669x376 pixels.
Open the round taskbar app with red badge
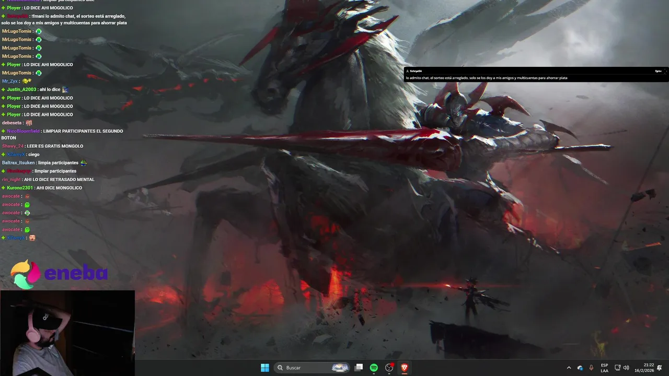pos(389,368)
